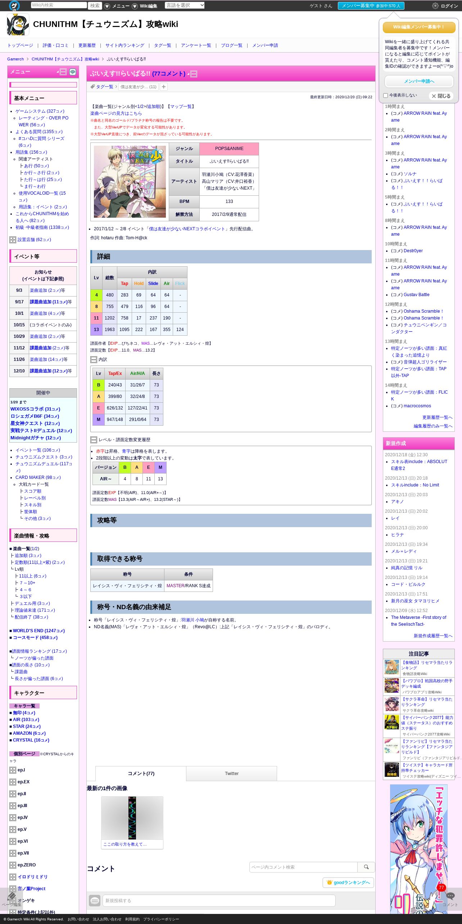Expand the ep.I plus box
The width and height of the screenshot is (462, 924).
[13, 770]
